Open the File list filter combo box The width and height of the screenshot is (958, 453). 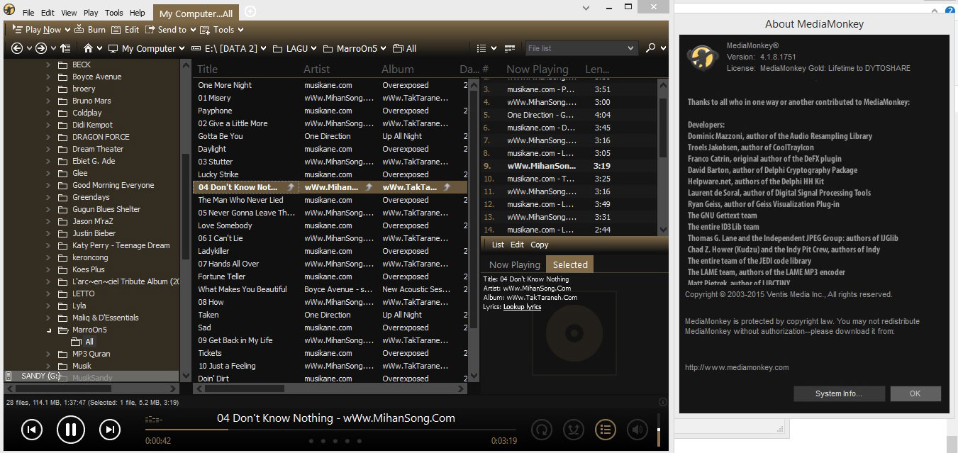(581, 48)
